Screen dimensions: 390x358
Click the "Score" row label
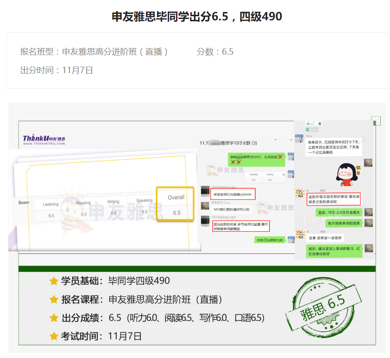(x=24, y=203)
